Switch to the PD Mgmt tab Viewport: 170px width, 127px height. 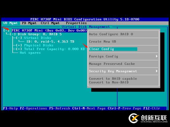coord(29,23)
